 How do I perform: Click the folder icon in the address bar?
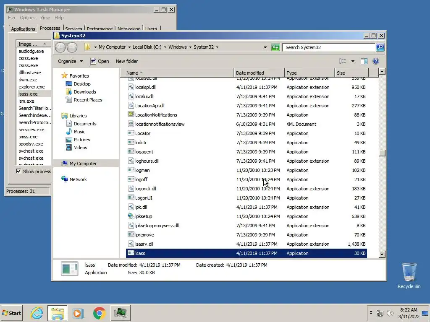pyautogui.click(x=88, y=47)
